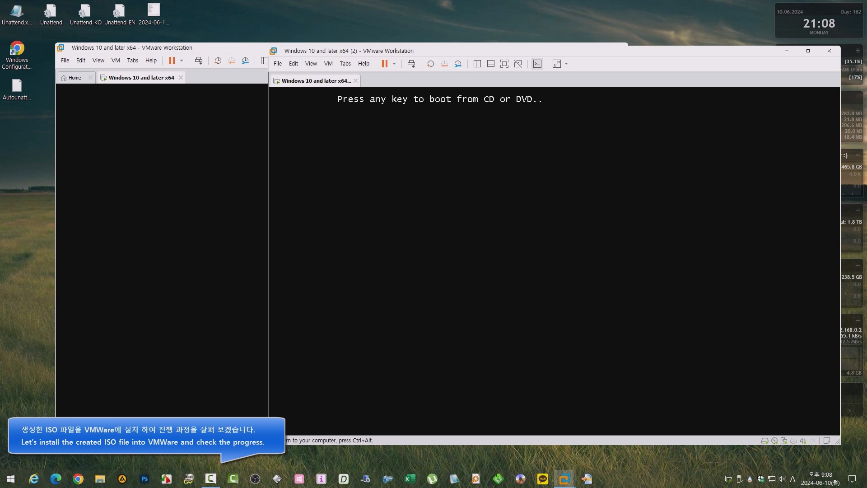Open Edit menu in front VMware window

coord(294,64)
